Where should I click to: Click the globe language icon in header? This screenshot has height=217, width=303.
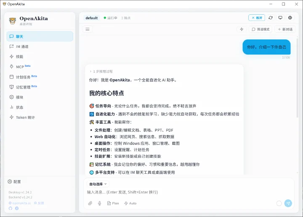coord(290,18)
